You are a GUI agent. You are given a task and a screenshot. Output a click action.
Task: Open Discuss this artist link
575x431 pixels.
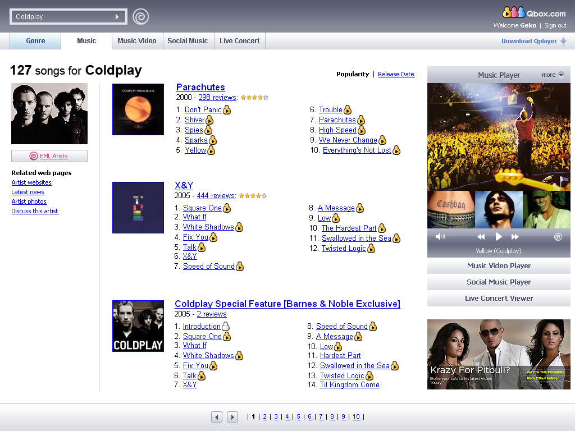35,211
